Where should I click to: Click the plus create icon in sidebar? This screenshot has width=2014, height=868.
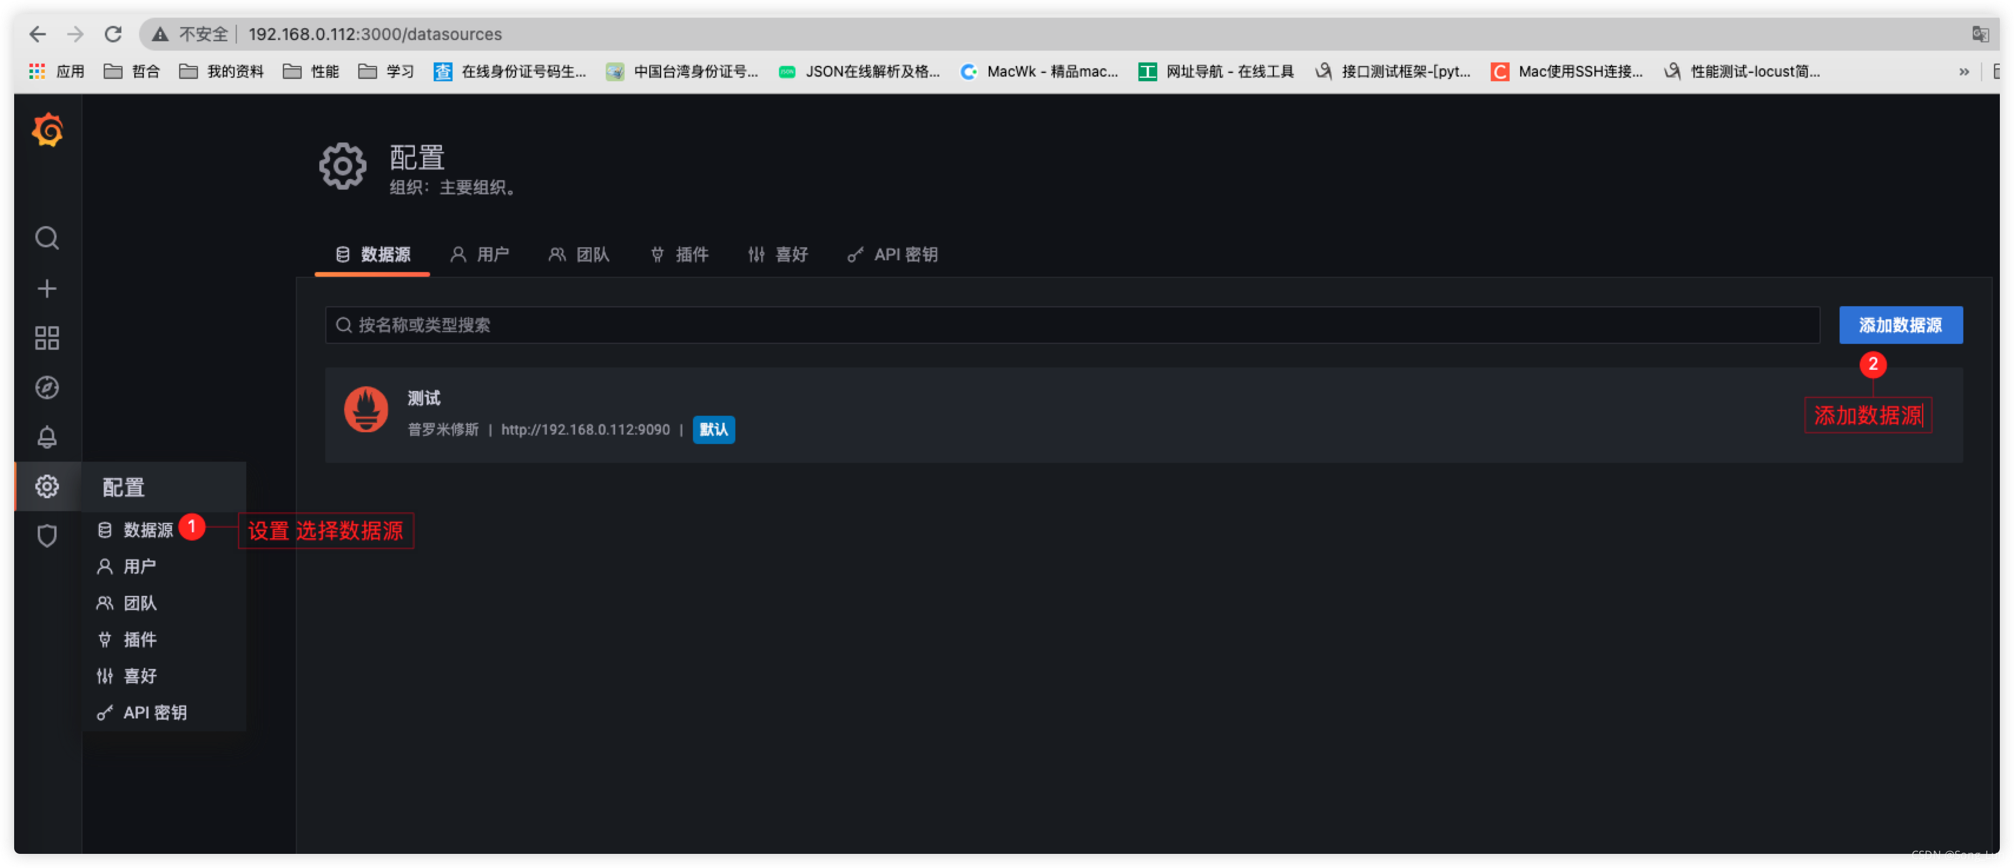tap(47, 289)
